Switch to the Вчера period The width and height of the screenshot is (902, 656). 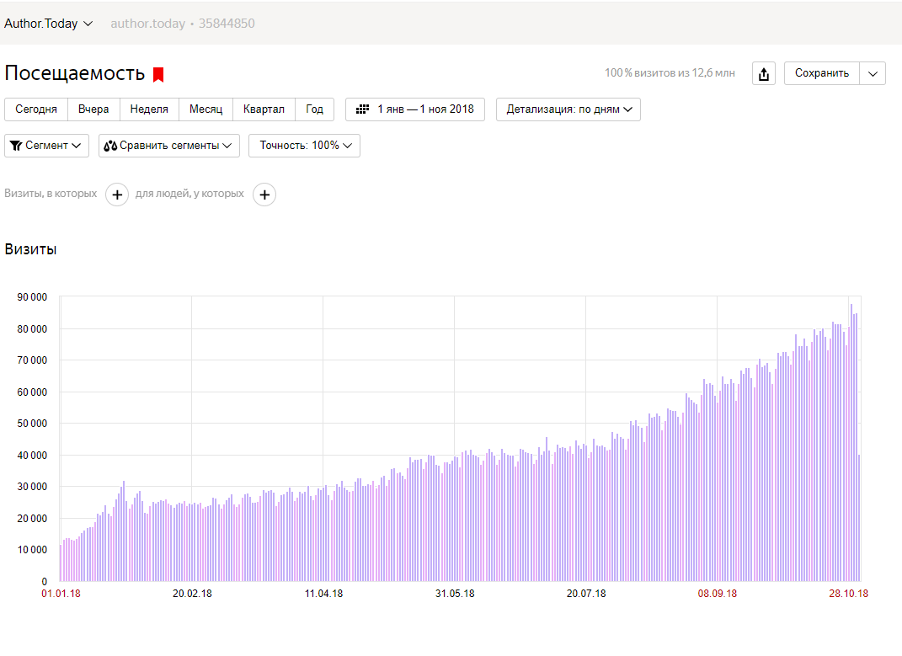pyautogui.click(x=93, y=109)
